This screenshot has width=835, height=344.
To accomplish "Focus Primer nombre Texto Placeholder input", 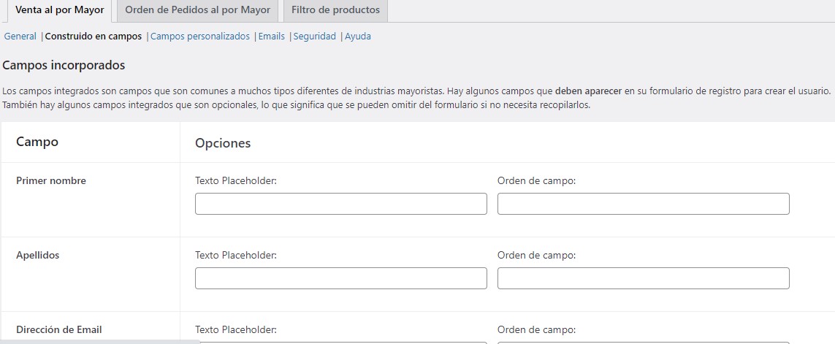I will click(x=340, y=204).
